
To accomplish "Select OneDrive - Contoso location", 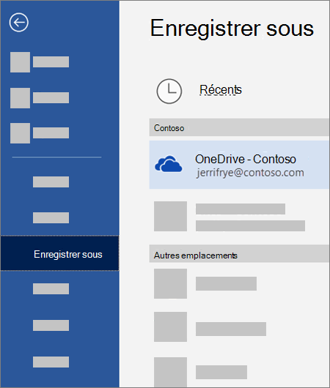I will click(x=239, y=165).
